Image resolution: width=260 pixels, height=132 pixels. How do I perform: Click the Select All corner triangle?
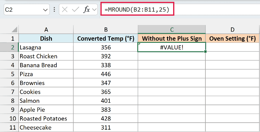(14, 30)
